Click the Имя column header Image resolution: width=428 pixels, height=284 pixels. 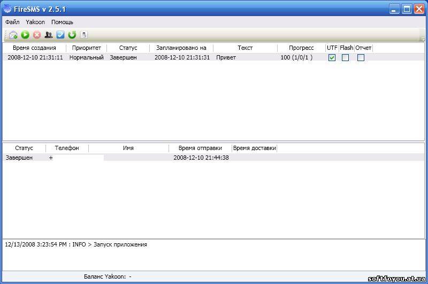(x=128, y=148)
